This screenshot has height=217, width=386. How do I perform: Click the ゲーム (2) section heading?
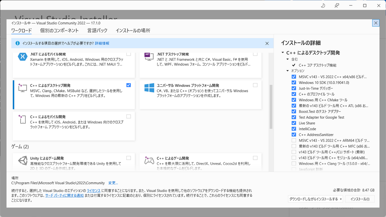(20, 147)
